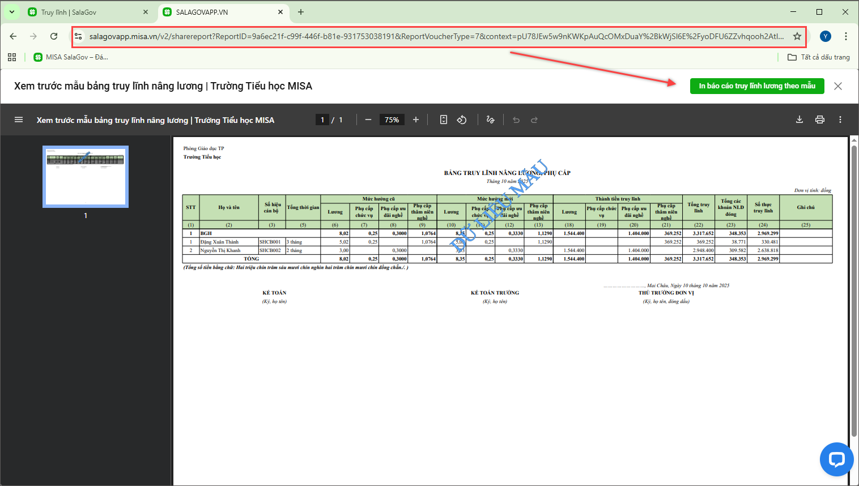The height and width of the screenshot is (486, 859).
Task: Open a new browser tab
Action: pyautogui.click(x=301, y=12)
